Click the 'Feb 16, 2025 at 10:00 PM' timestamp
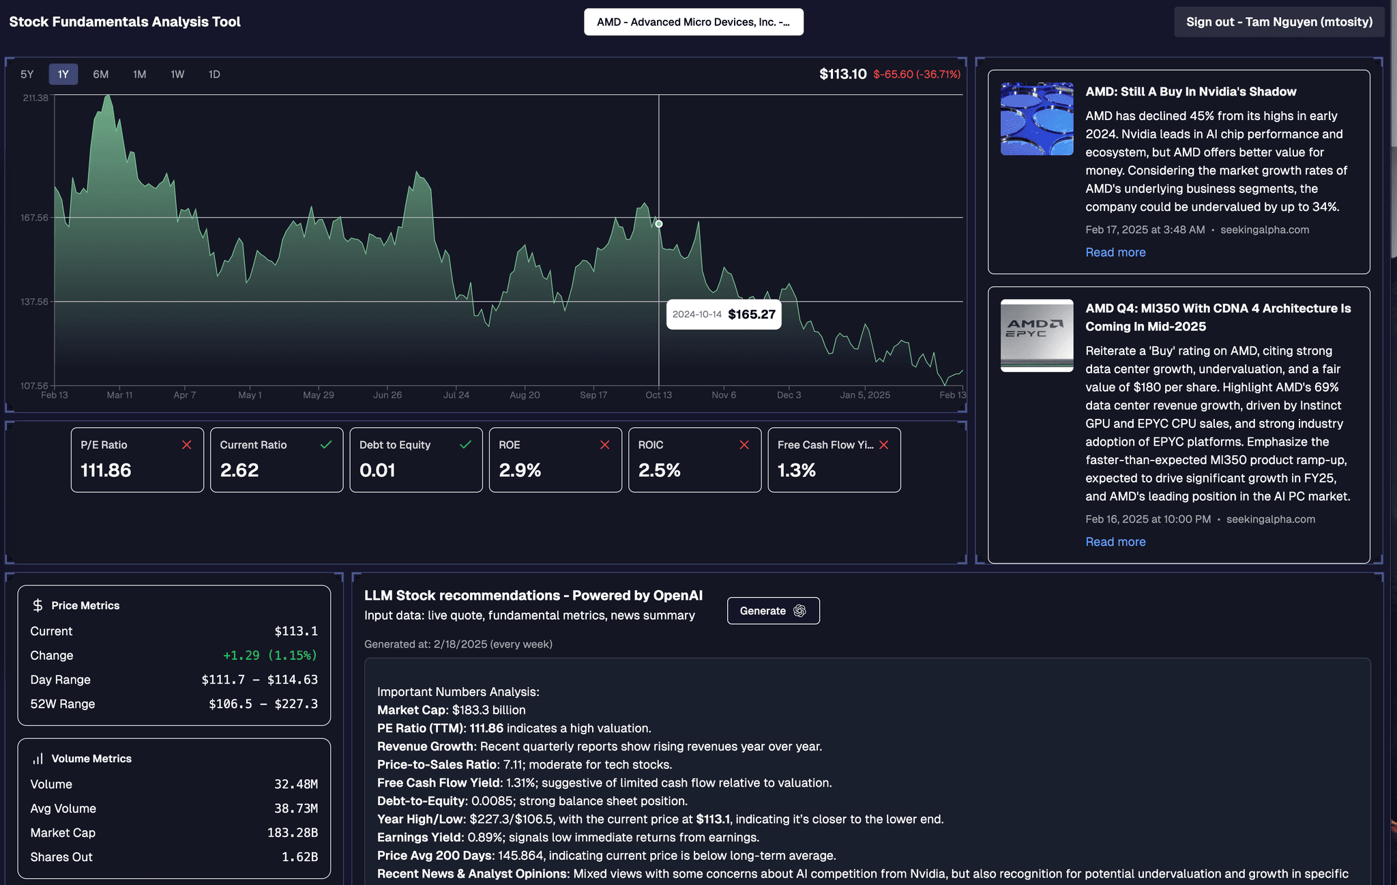 [1148, 519]
